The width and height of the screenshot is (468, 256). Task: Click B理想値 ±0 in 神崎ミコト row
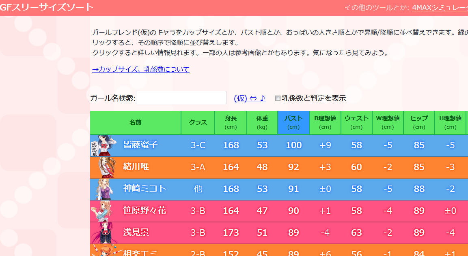pos(325,189)
